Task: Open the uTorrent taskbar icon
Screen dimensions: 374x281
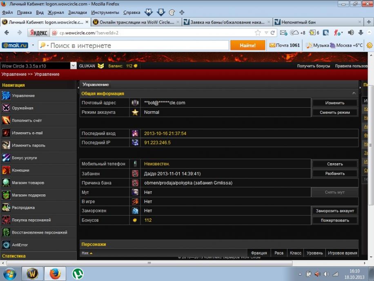Action: tap(78, 273)
